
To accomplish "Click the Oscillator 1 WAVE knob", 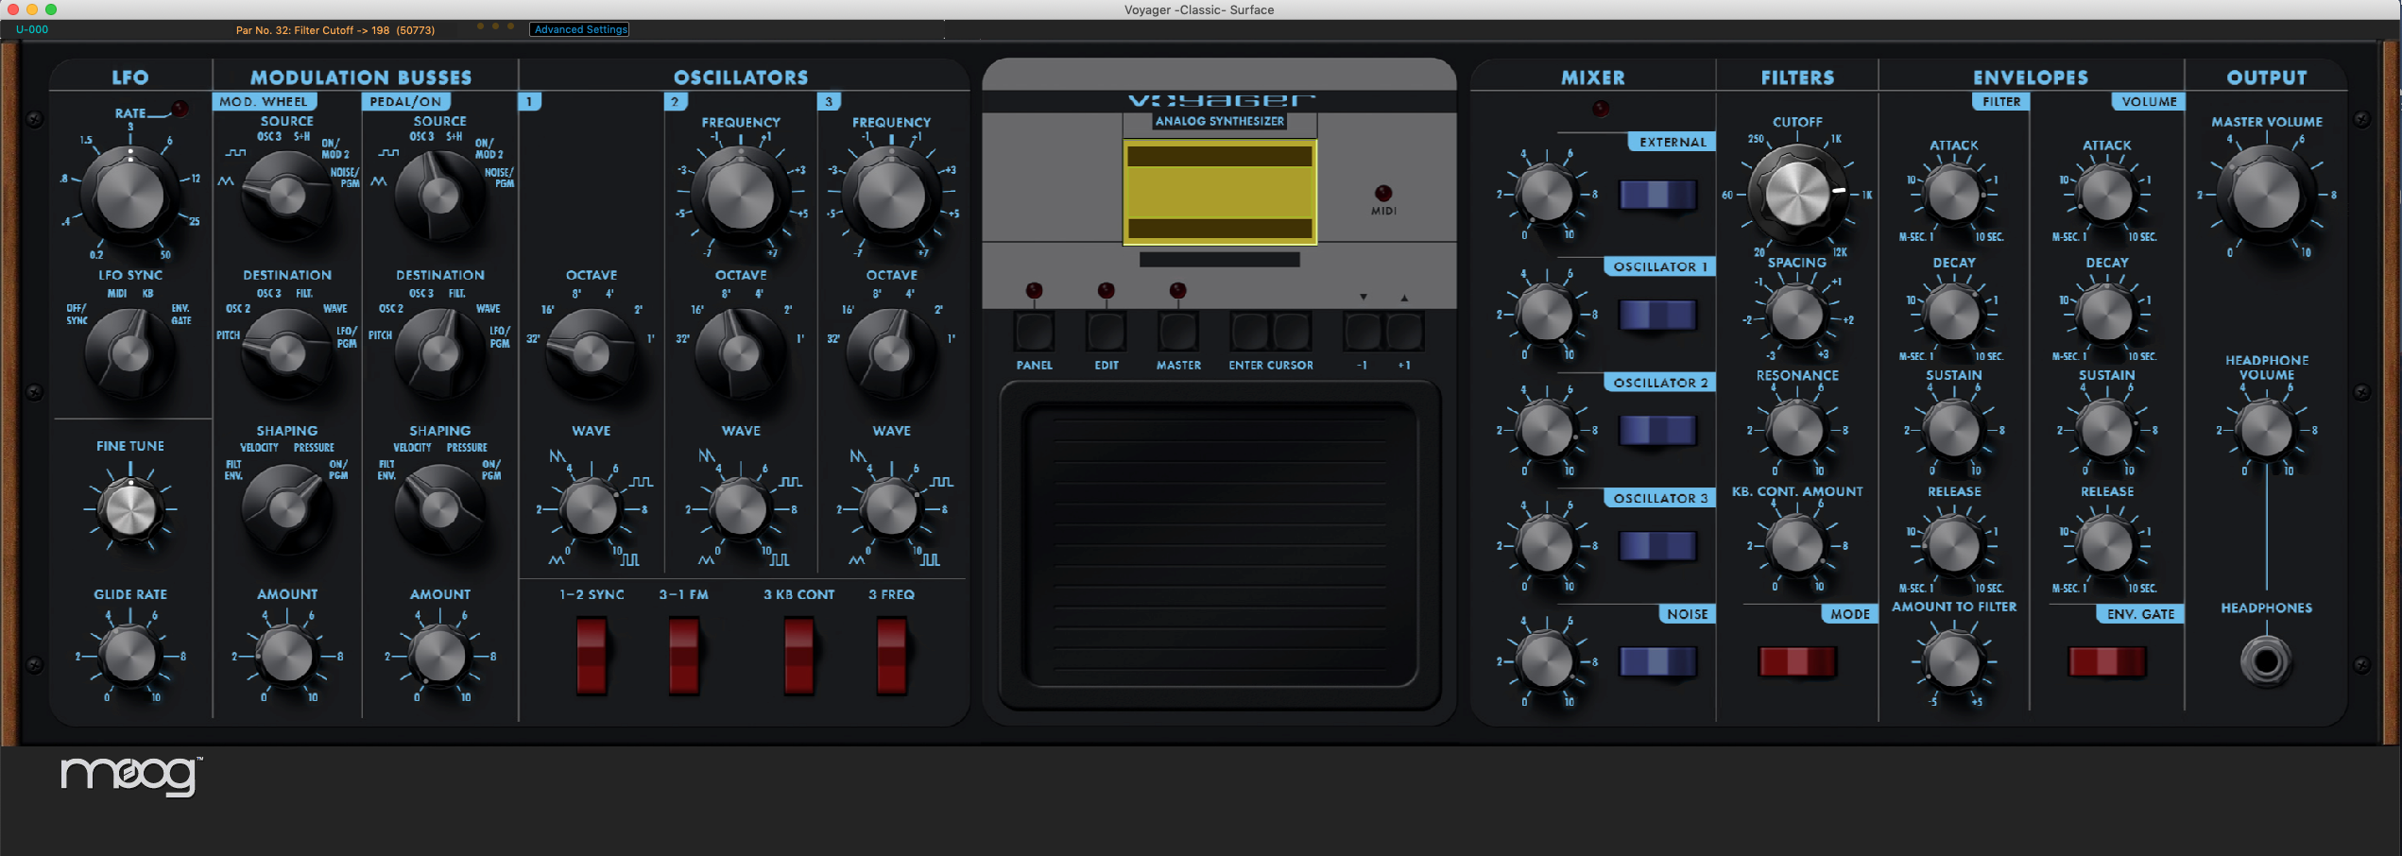I will pyautogui.click(x=592, y=510).
